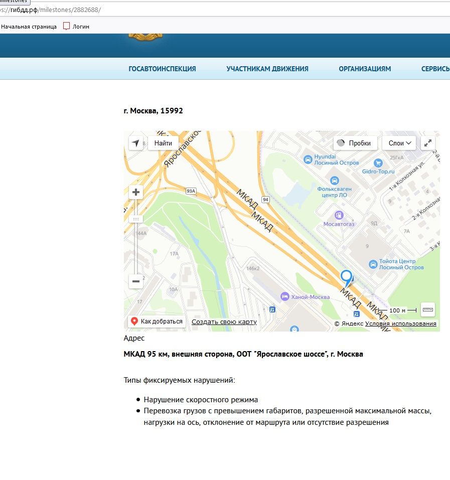Open the УЧАСТНИКАМ ДВИЖЕНИЯ menu
This screenshot has width=450, height=480.
[x=267, y=69]
